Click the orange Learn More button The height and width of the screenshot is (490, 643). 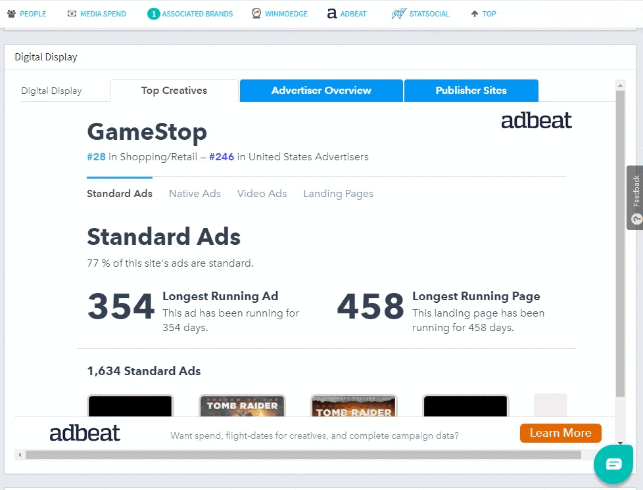561,433
